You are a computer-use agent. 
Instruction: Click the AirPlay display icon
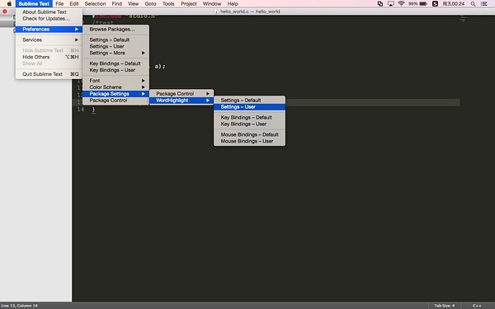391,4
